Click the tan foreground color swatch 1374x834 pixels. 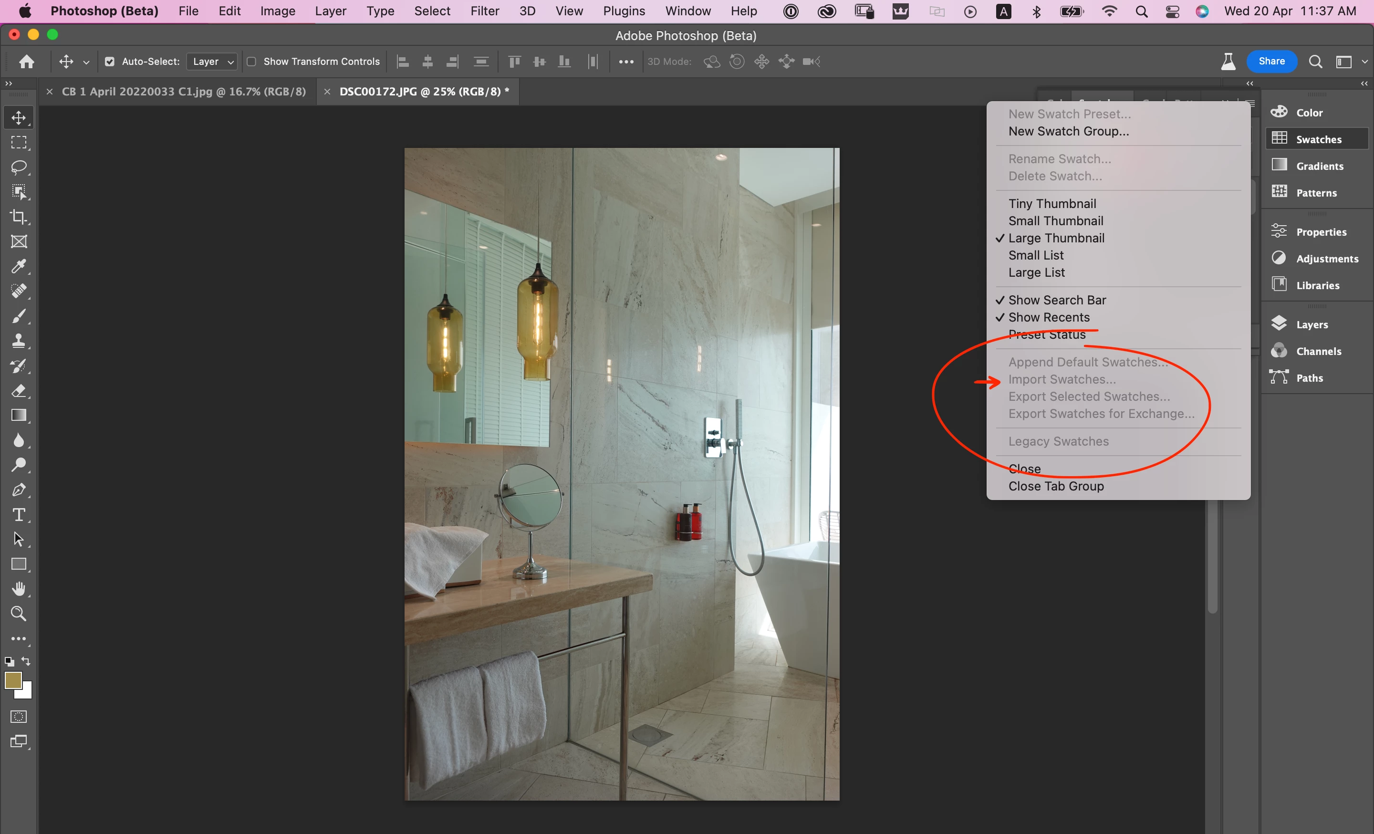(12, 680)
